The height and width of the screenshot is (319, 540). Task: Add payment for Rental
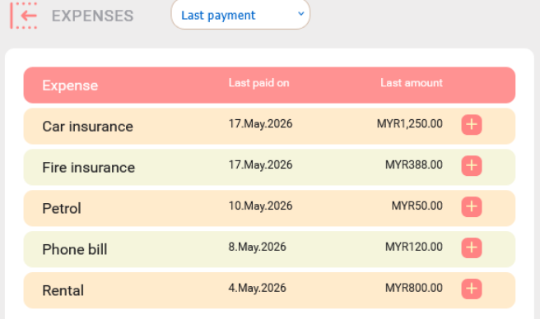(472, 289)
